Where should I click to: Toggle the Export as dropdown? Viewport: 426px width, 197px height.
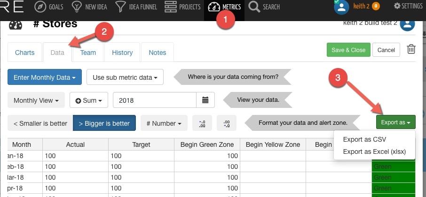[x=396, y=122]
